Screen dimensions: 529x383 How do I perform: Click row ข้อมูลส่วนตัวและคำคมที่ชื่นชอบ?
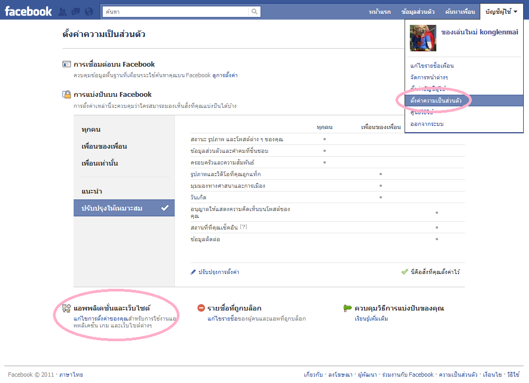click(328, 151)
